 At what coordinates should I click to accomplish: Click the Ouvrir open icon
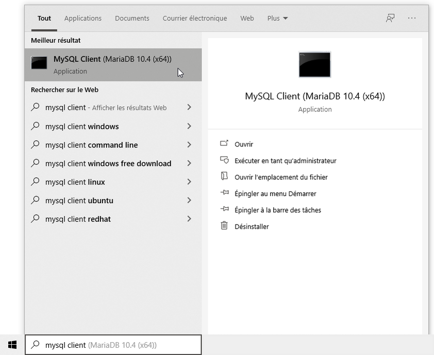pyautogui.click(x=224, y=143)
